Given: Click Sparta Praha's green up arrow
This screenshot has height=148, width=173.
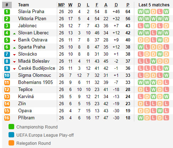Looking at the screenshot, I should pos(14,48).
